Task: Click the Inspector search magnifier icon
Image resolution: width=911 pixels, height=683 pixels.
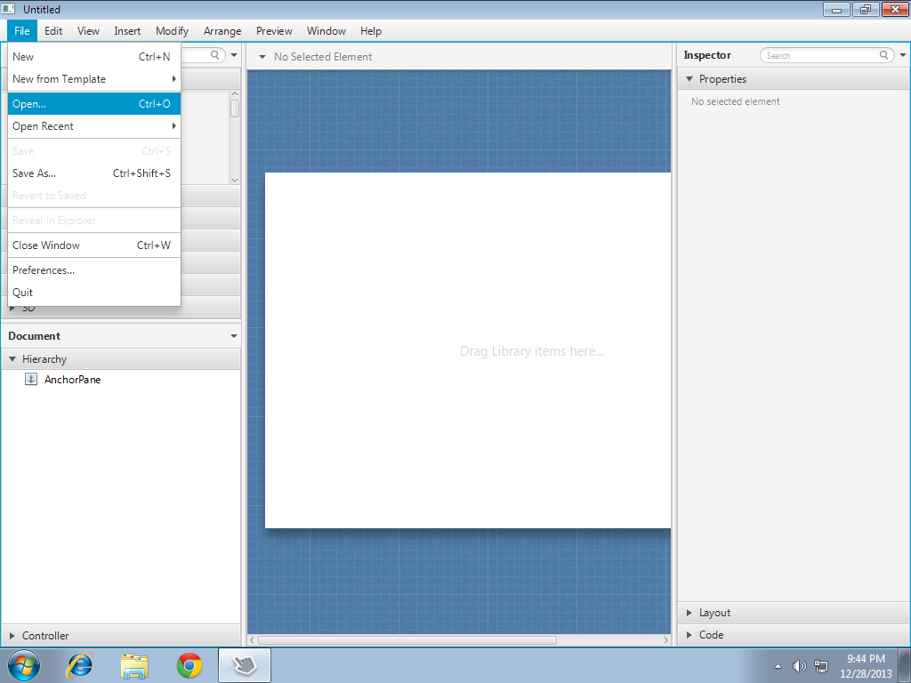Action: pos(883,55)
